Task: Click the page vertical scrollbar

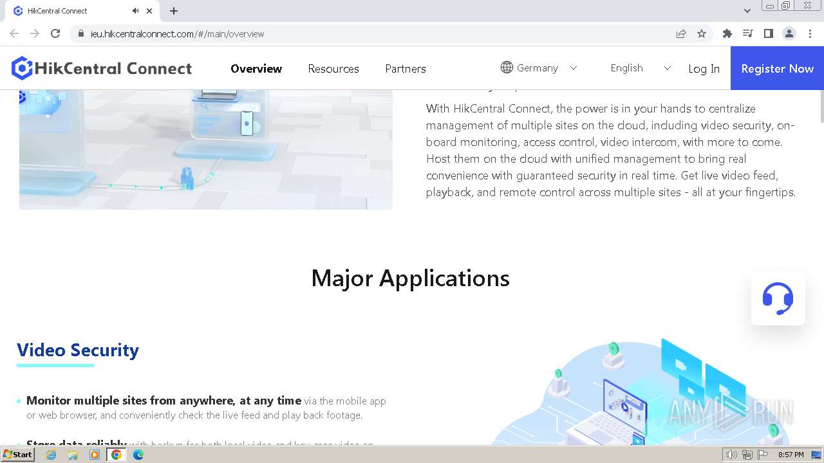Action: tap(821, 106)
